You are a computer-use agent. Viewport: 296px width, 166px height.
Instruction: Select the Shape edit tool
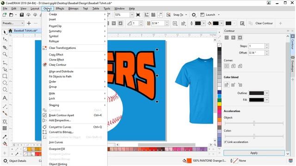(x=5, y=39)
